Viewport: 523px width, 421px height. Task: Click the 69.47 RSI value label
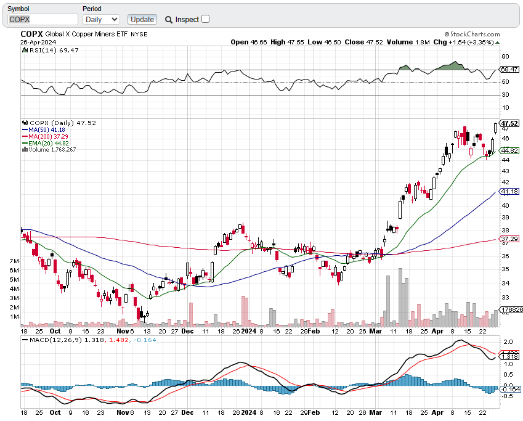[x=510, y=70]
